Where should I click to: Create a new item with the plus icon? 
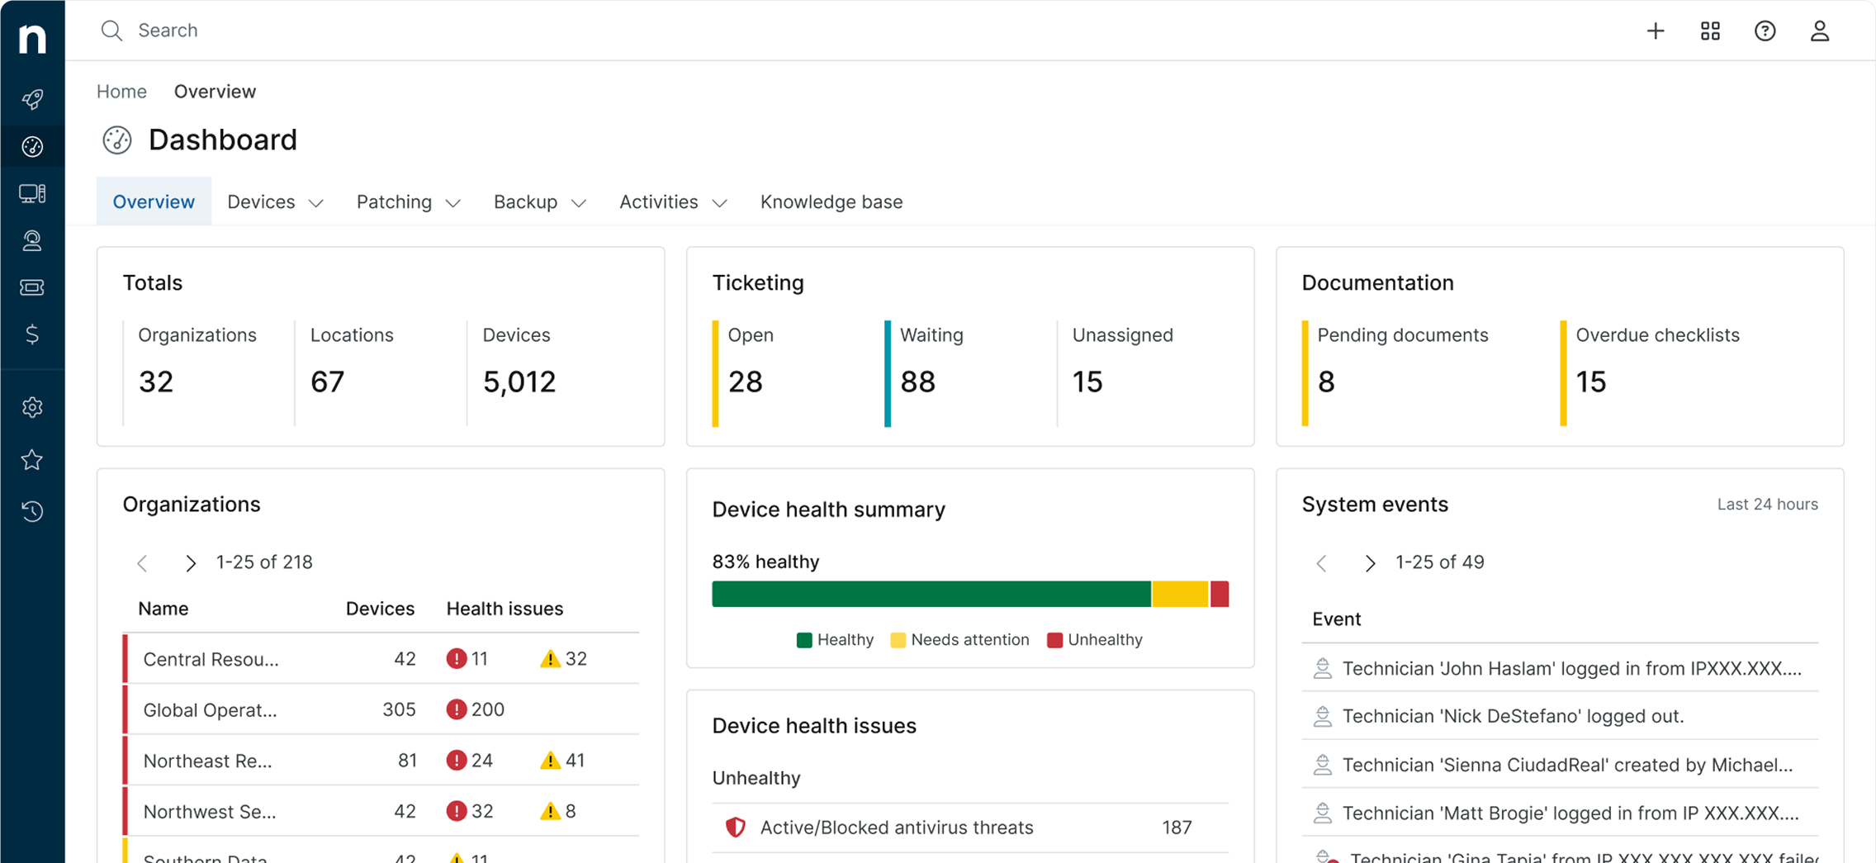1656,31
